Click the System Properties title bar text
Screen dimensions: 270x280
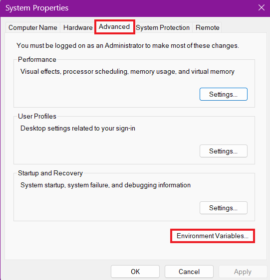coord(37,8)
